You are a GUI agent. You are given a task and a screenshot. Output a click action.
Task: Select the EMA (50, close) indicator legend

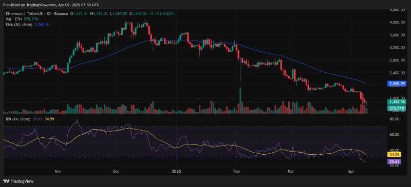(19, 25)
